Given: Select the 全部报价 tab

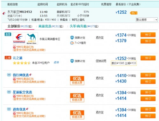Looking at the screenshot, I should pyautogui.click(x=20, y=26).
